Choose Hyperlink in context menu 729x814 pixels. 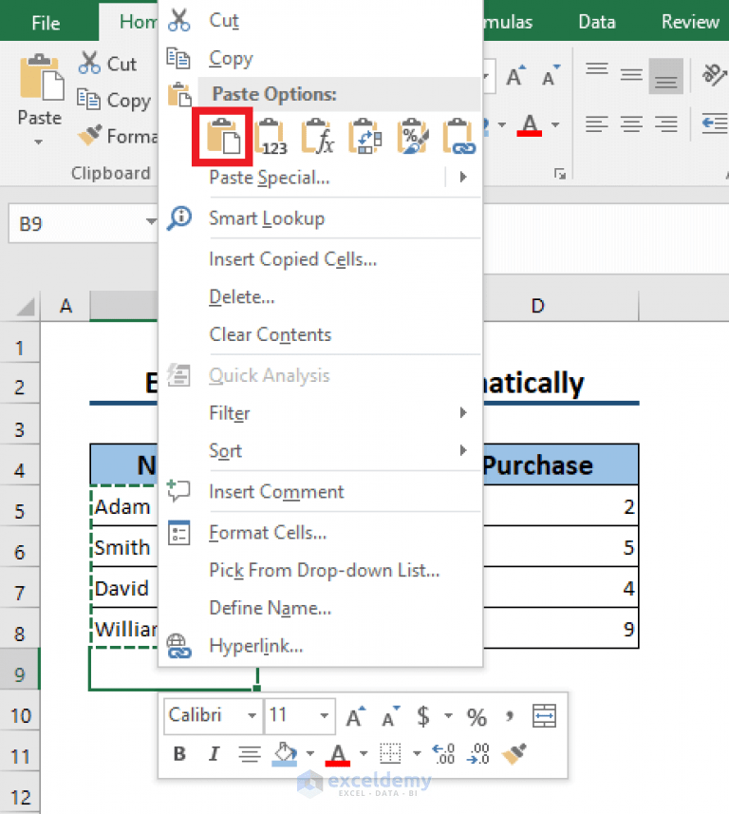[x=320, y=646]
